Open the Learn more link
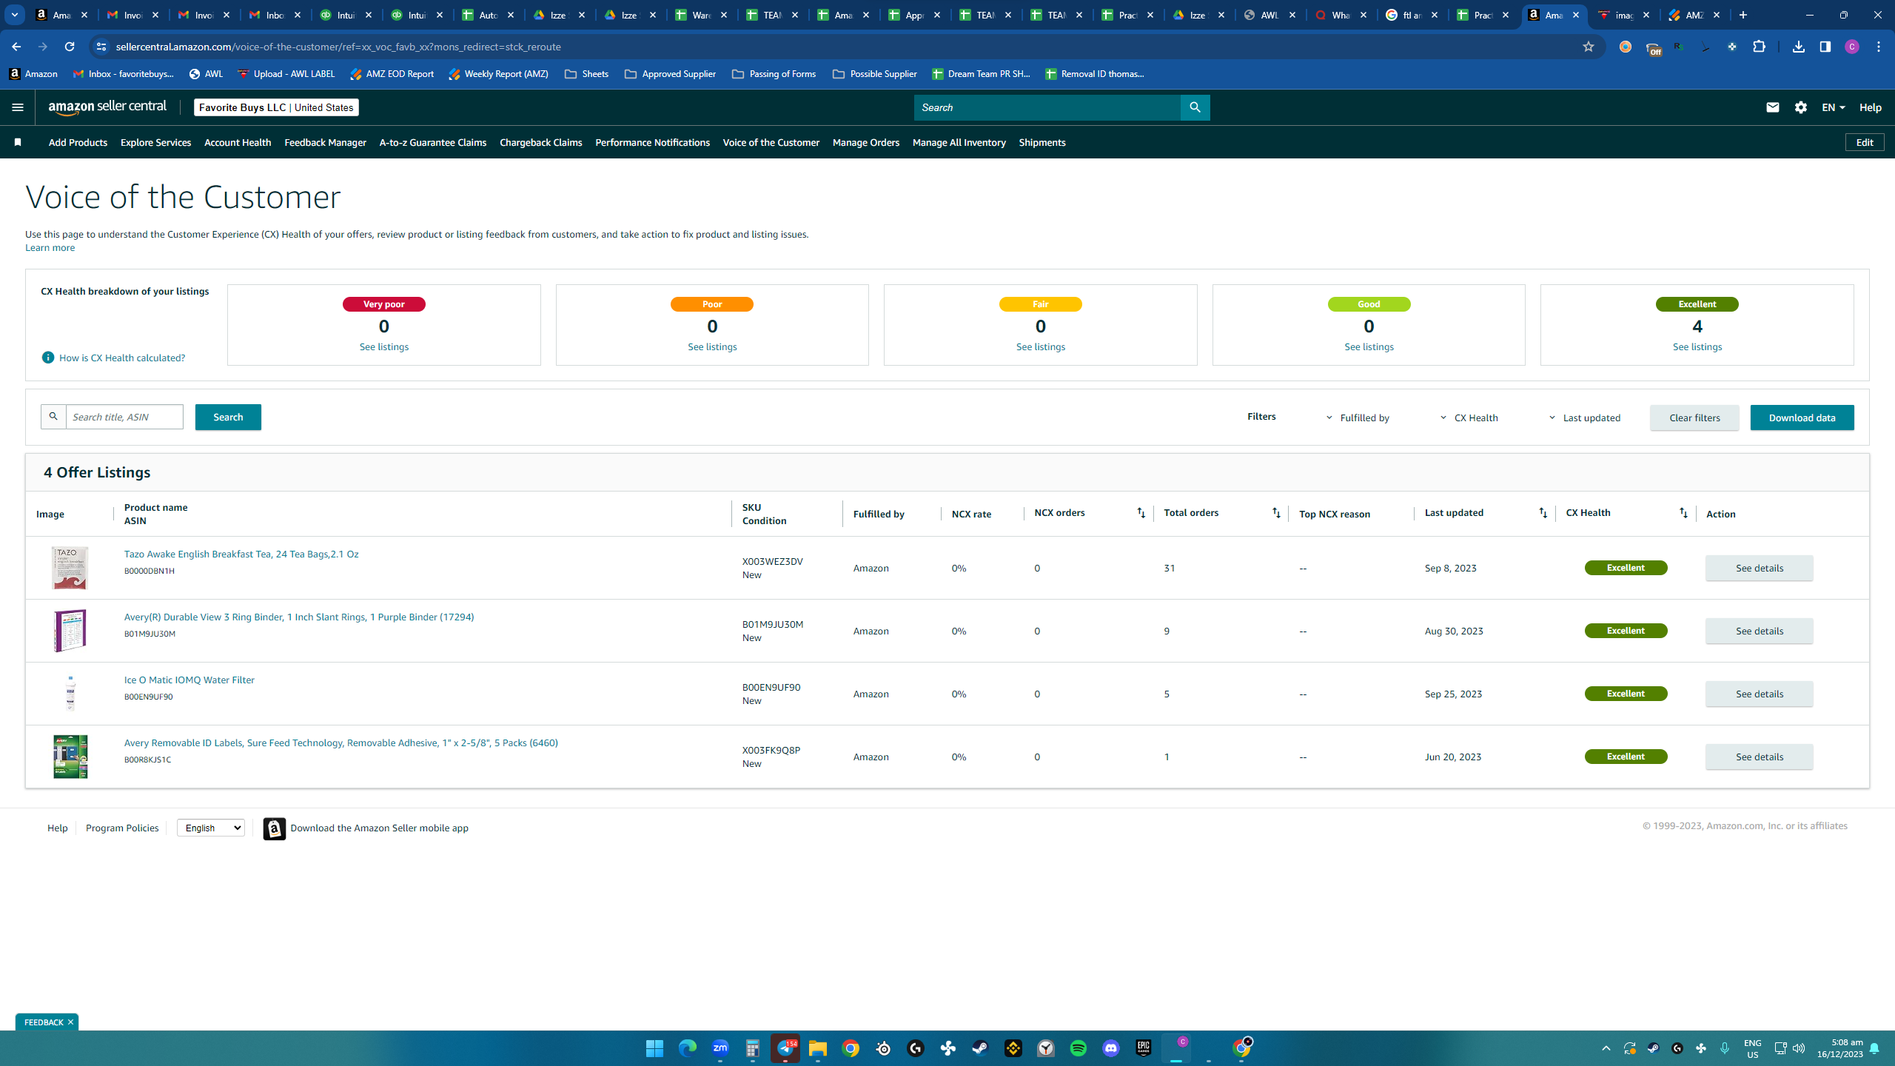 click(x=50, y=247)
